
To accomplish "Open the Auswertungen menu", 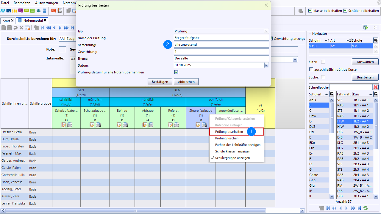I will pos(46,3).
